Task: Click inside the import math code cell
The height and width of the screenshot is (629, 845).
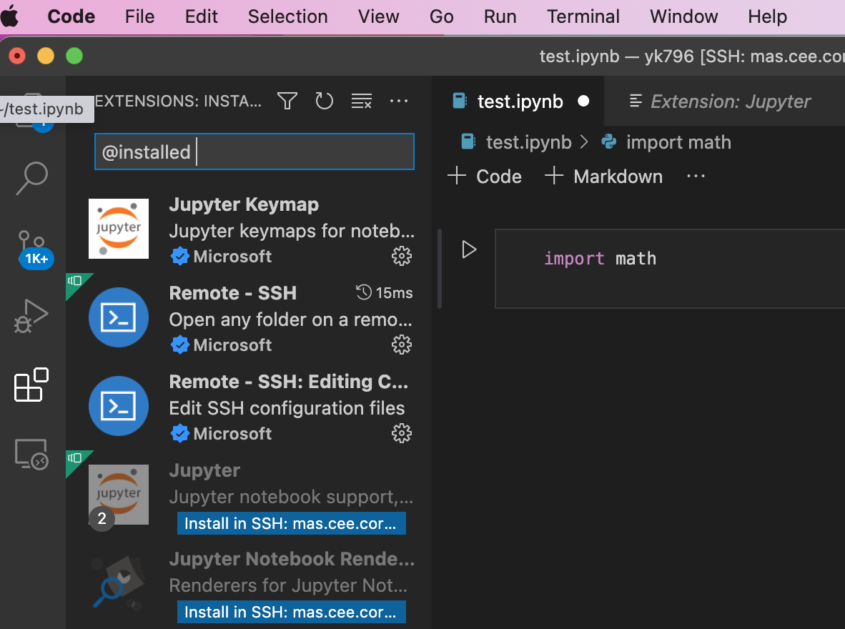Action: (670, 269)
